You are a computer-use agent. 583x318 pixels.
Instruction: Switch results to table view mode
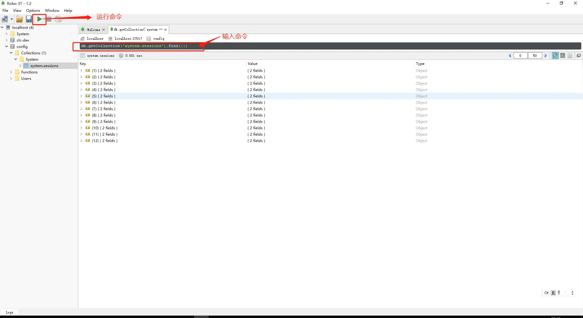[563, 56]
